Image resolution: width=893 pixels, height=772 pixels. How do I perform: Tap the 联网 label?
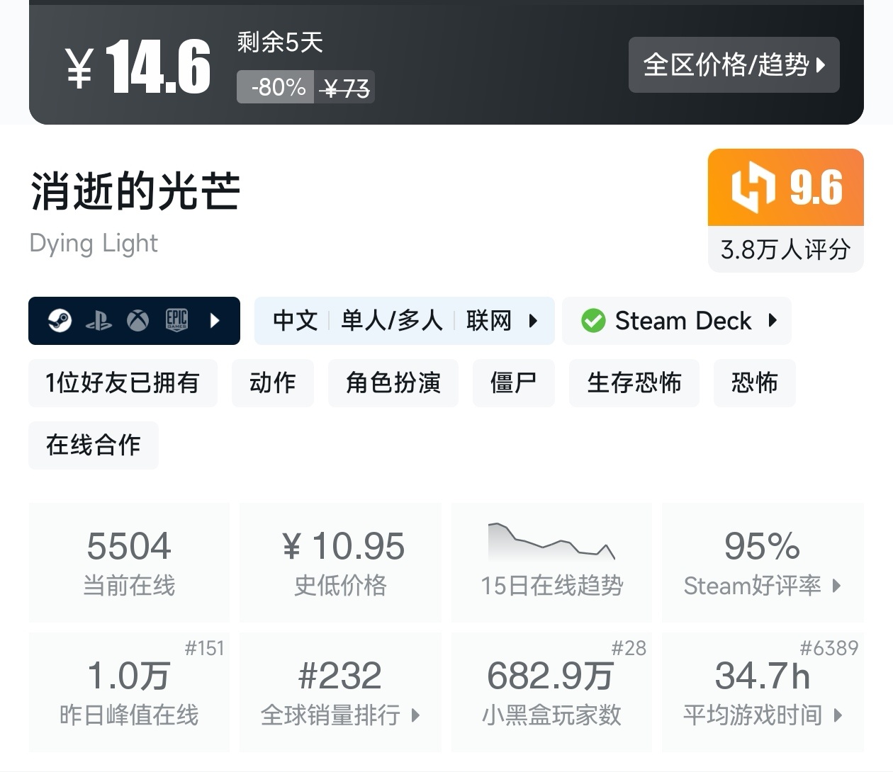[489, 321]
